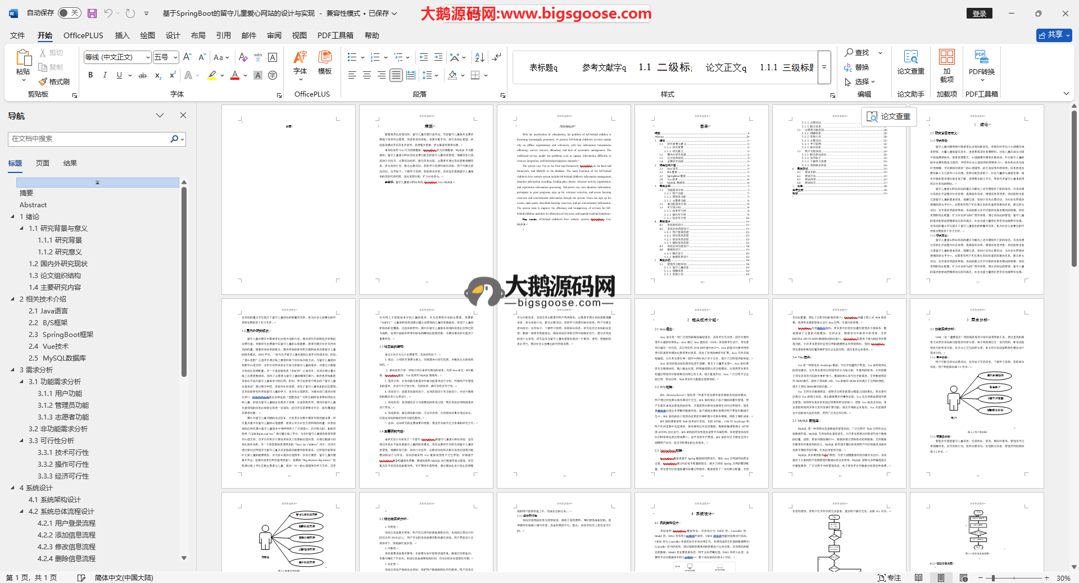
Task: Center-align the paragraph text
Action: [367, 75]
